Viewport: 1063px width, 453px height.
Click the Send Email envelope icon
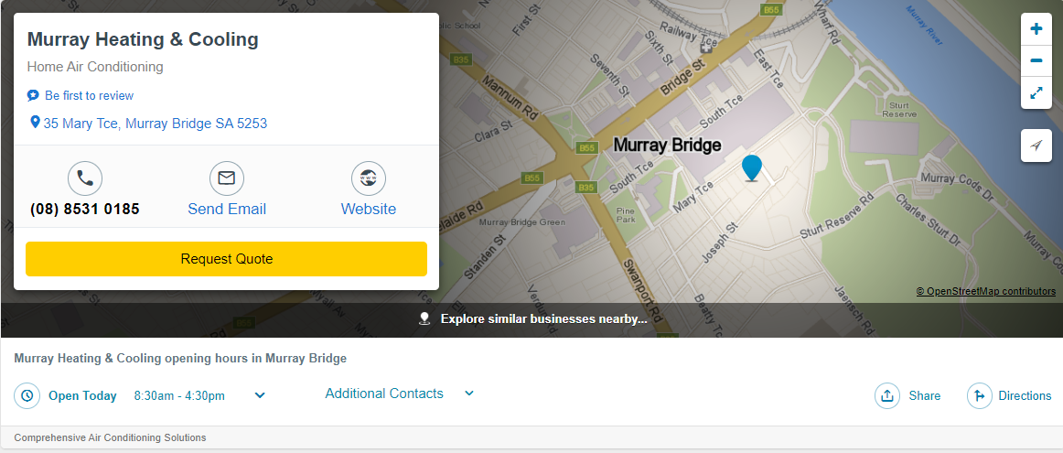[x=227, y=178]
